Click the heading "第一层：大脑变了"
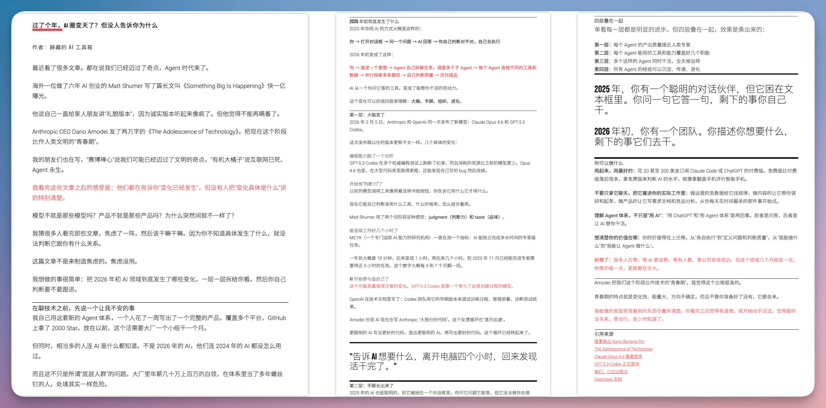826x408 pixels. [367, 115]
